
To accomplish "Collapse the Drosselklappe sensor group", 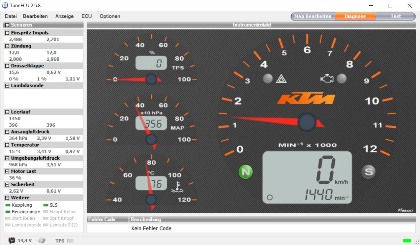I will click(x=7, y=66).
